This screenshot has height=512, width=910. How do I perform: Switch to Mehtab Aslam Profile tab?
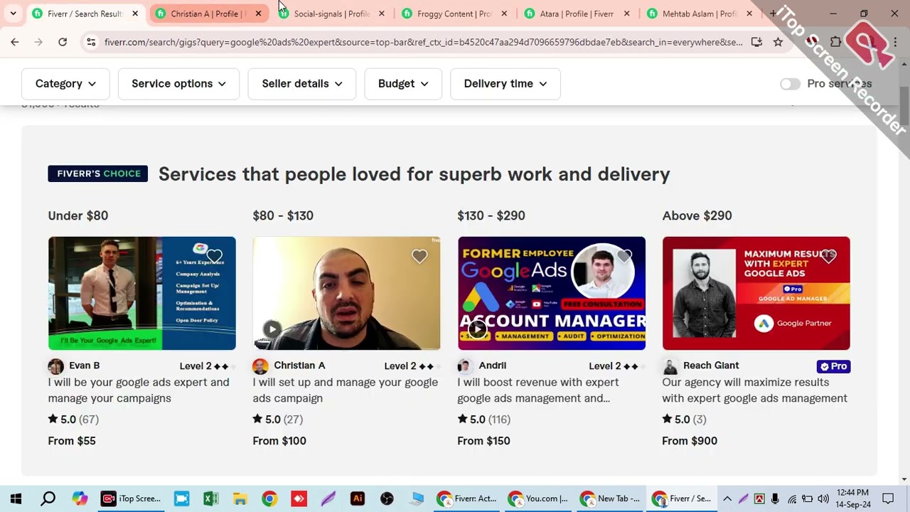click(699, 14)
